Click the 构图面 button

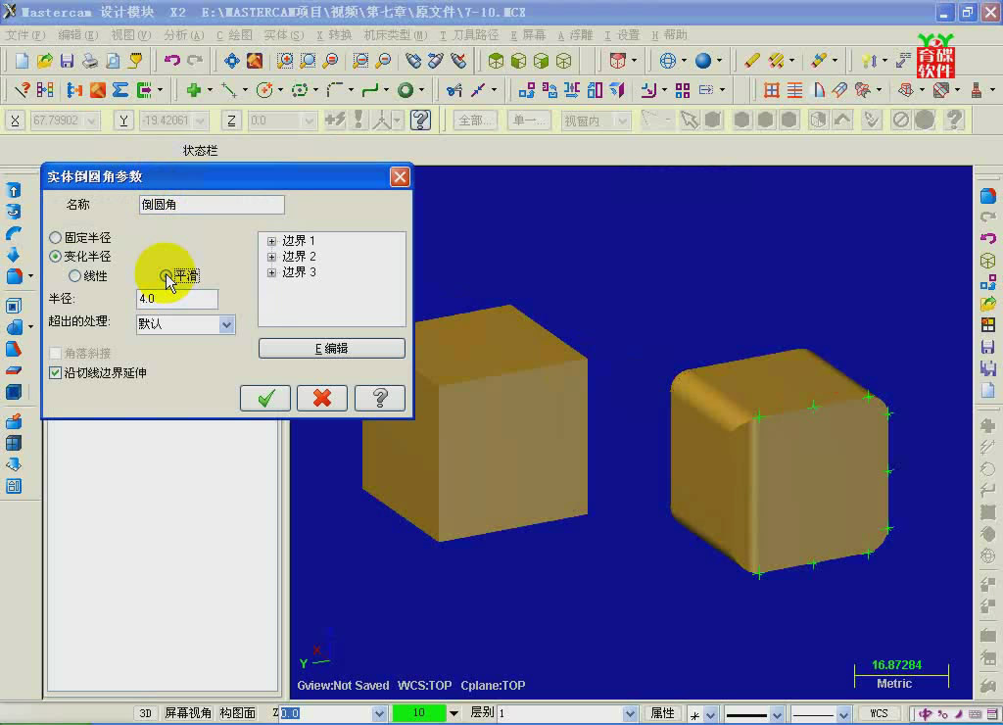pyautogui.click(x=237, y=713)
